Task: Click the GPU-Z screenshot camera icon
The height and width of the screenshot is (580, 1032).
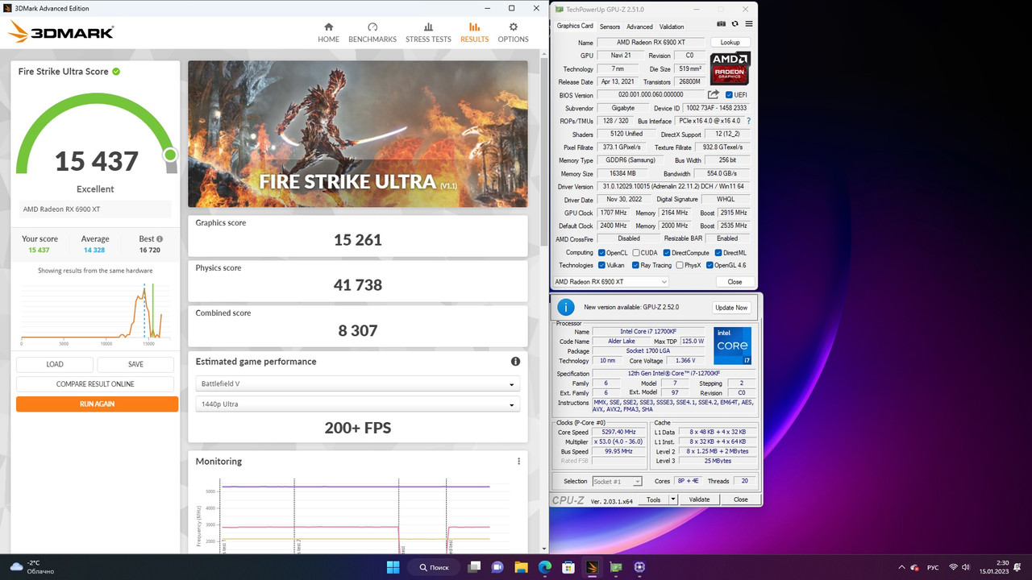Action: (722, 24)
